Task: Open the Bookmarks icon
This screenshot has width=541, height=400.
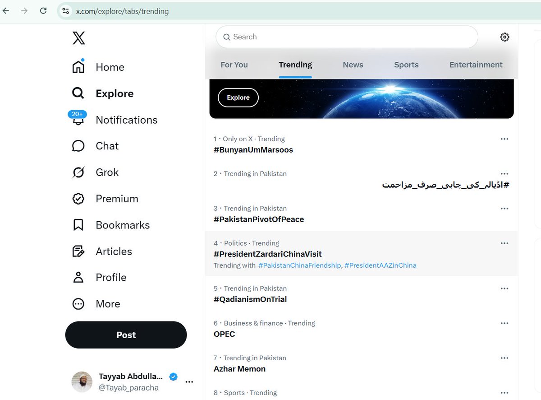Action: coord(78,225)
